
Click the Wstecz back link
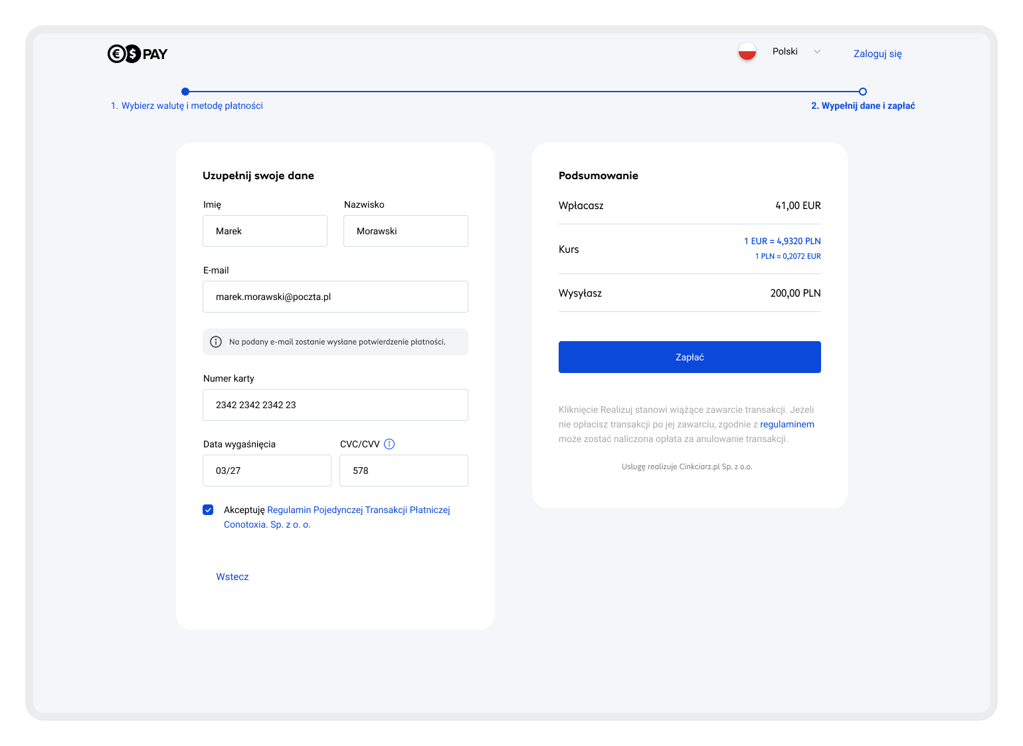click(232, 577)
